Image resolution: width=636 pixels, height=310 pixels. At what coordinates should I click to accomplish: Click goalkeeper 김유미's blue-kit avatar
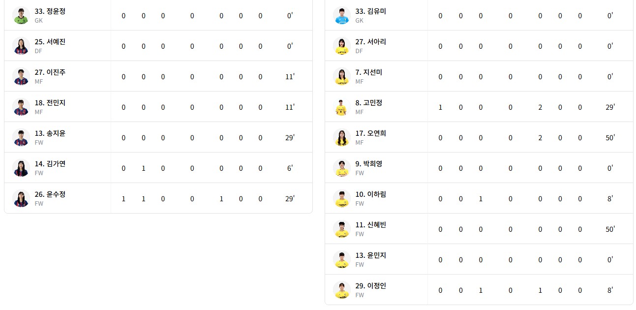pos(341,15)
